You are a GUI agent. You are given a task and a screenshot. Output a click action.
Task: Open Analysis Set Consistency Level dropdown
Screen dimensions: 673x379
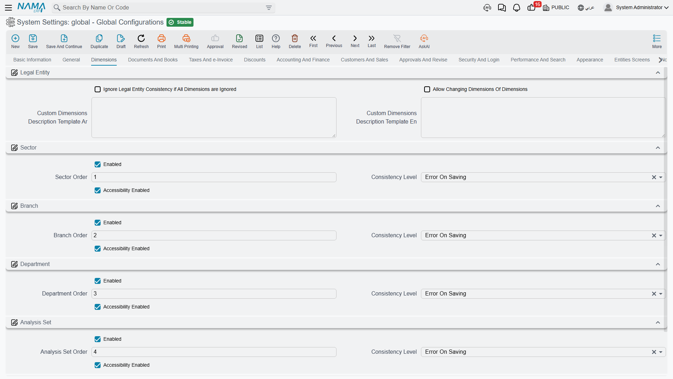[661, 352]
